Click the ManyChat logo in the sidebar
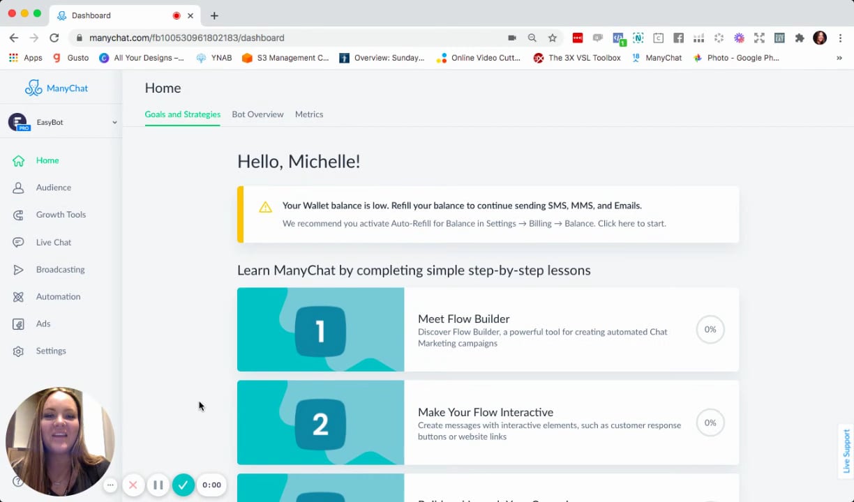854x502 pixels. (x=57, y=88)
